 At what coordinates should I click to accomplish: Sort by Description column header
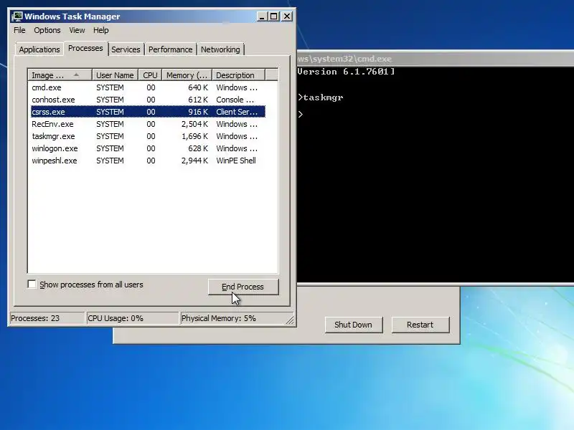[x=238, y=75]
